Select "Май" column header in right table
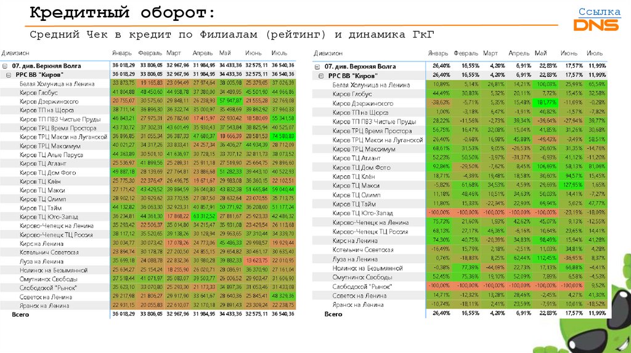This screenshot has height=353, width=631. [541, 54]
